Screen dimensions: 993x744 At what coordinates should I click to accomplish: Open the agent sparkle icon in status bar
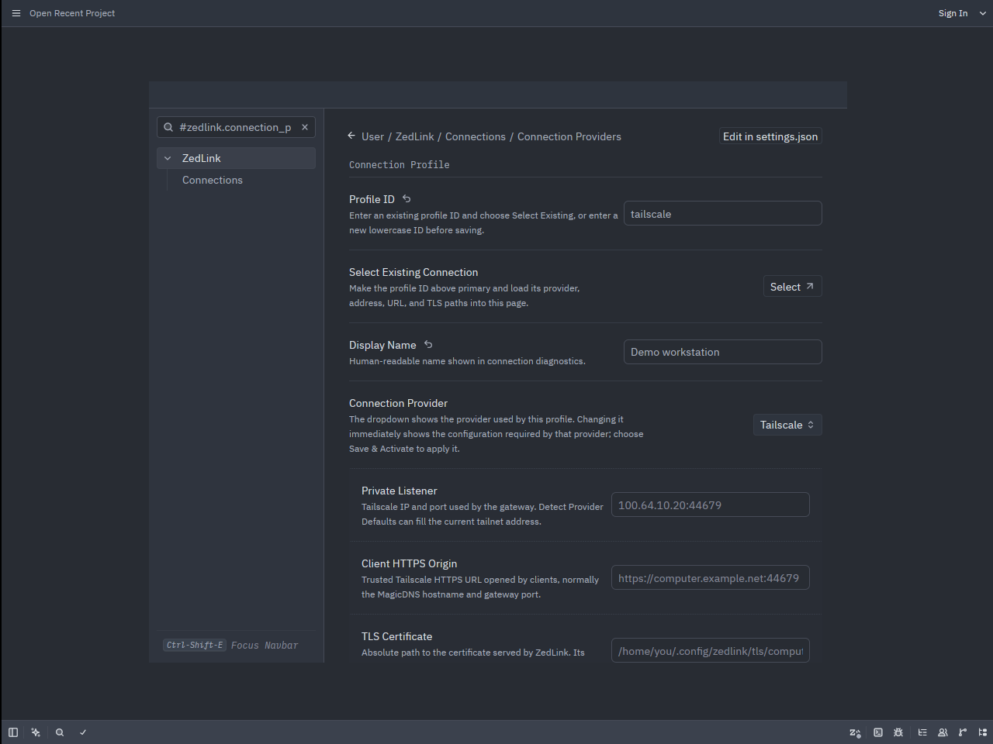click(36, 732)
